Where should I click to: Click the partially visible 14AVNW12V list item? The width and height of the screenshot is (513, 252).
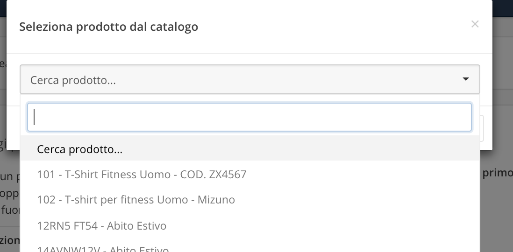(103, 249)
